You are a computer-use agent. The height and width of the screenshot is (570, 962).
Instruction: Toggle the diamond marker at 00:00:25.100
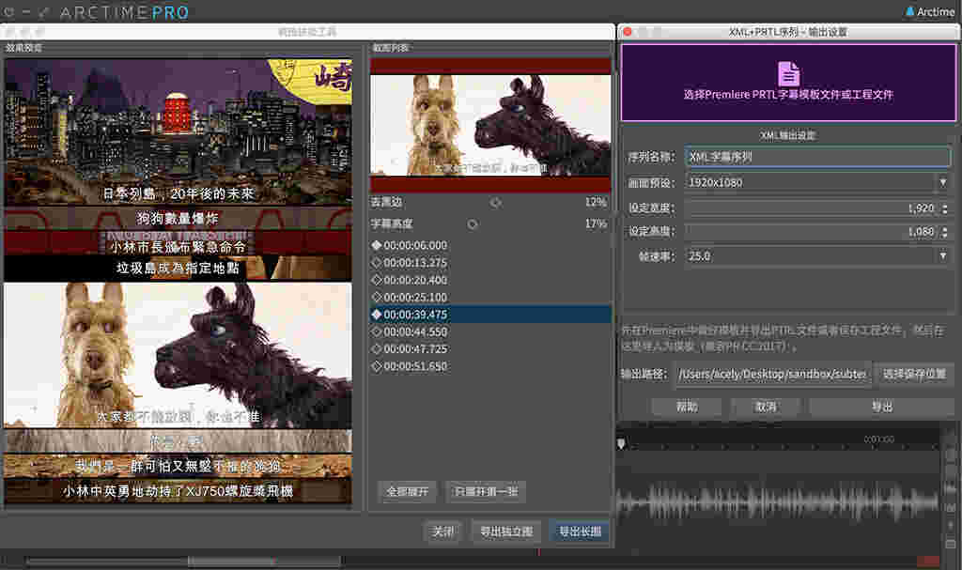(x=375, y=299)
